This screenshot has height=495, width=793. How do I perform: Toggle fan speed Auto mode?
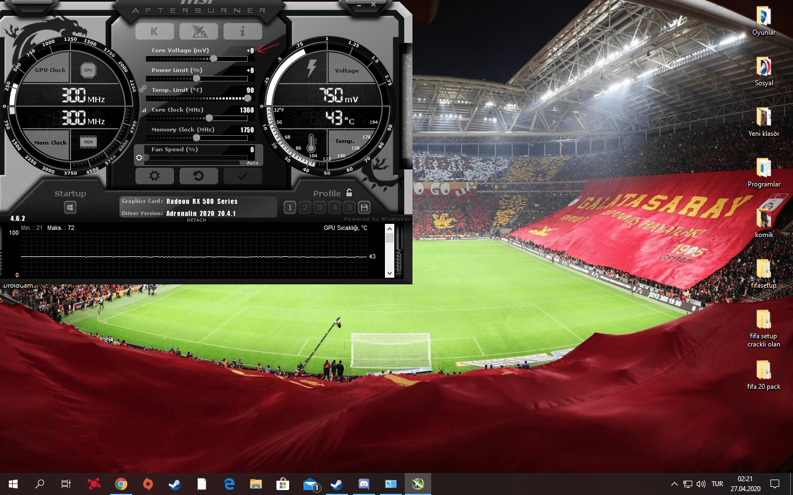252,163
